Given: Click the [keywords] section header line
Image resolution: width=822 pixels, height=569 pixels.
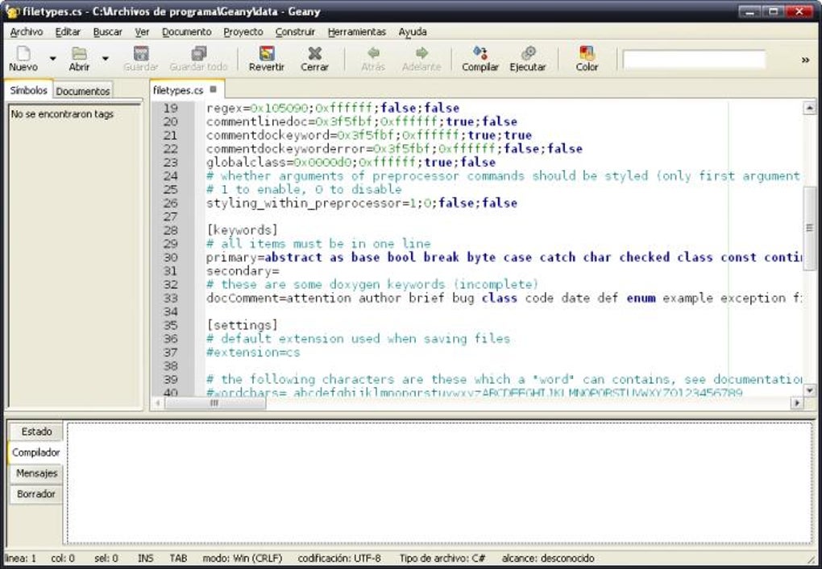Looking at the screenshot, I should tap(242, 230).
